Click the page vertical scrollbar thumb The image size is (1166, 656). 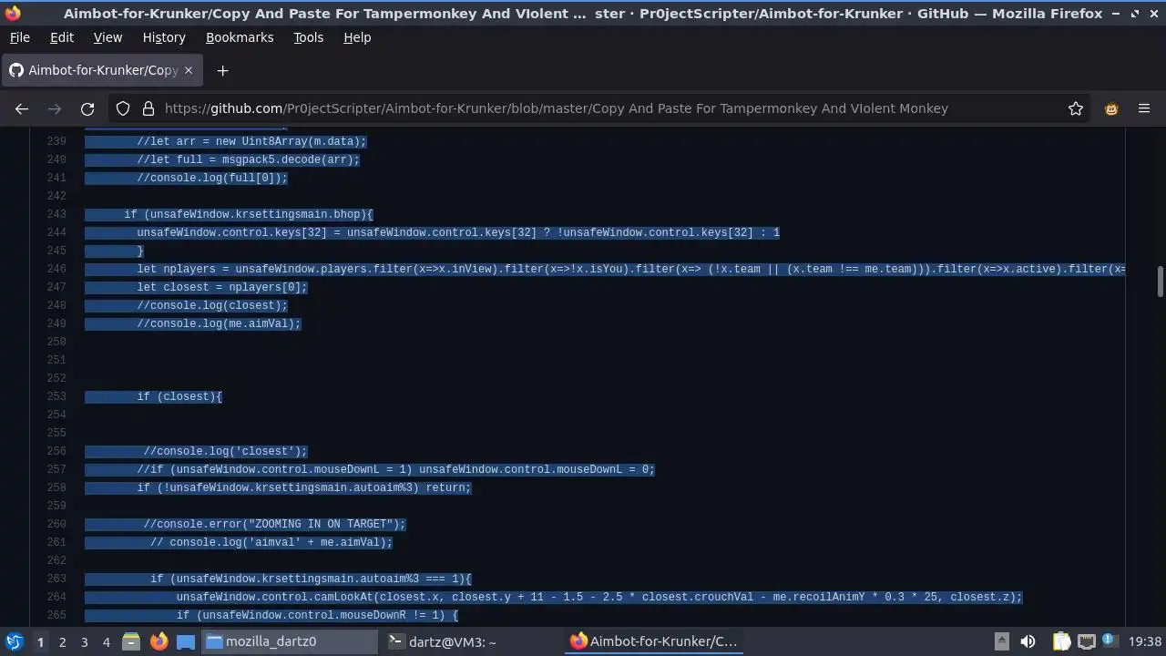tap(1160, 282)
